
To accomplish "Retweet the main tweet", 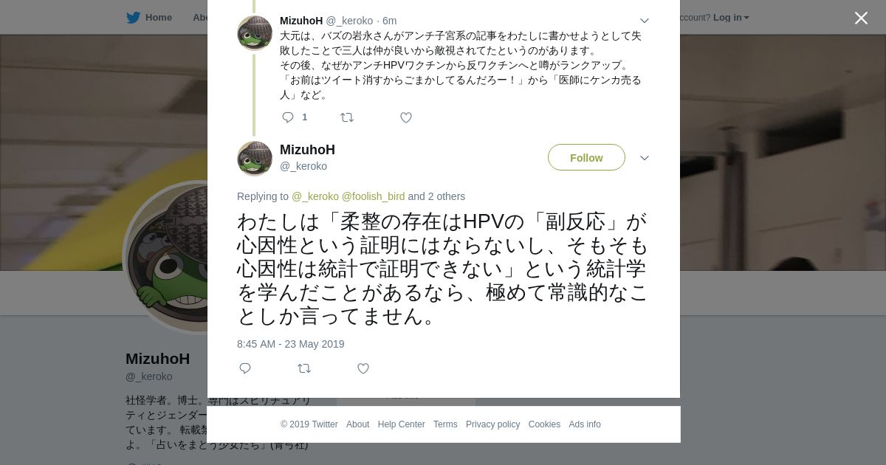I will click(304, 368).
